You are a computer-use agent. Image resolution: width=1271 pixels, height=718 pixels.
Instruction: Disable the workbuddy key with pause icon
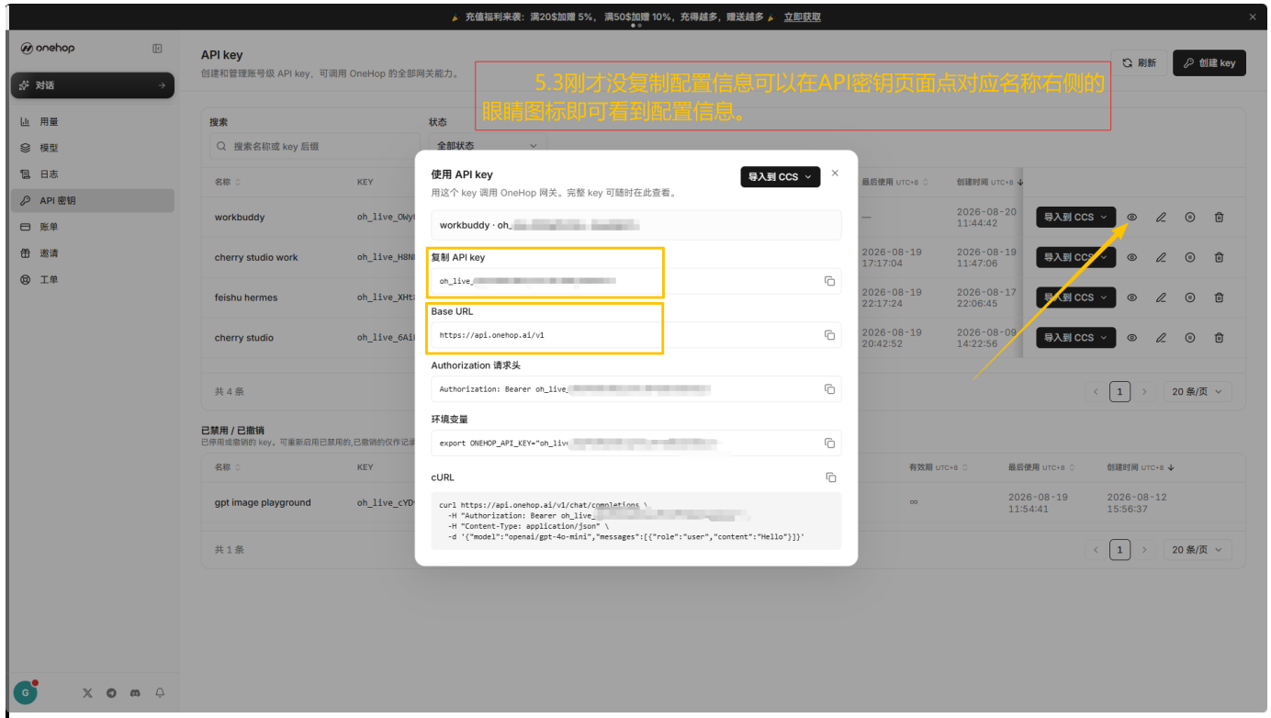tap(1190, 218)
